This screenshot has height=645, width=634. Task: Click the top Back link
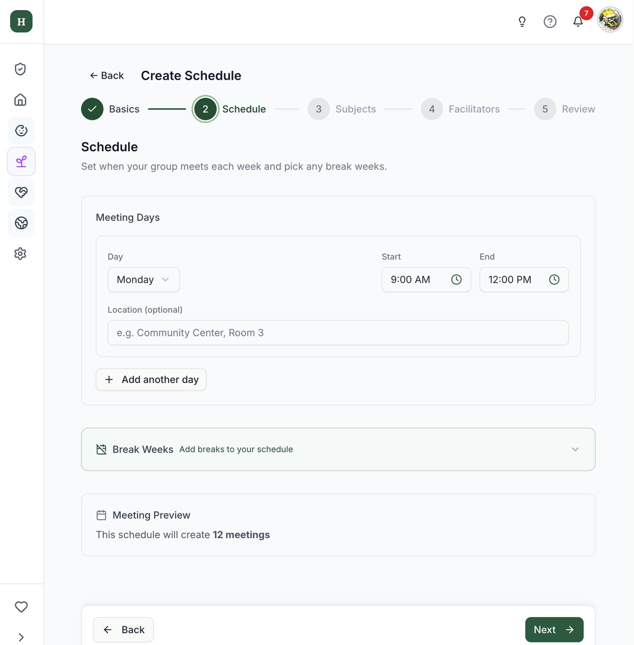(107, 76)
